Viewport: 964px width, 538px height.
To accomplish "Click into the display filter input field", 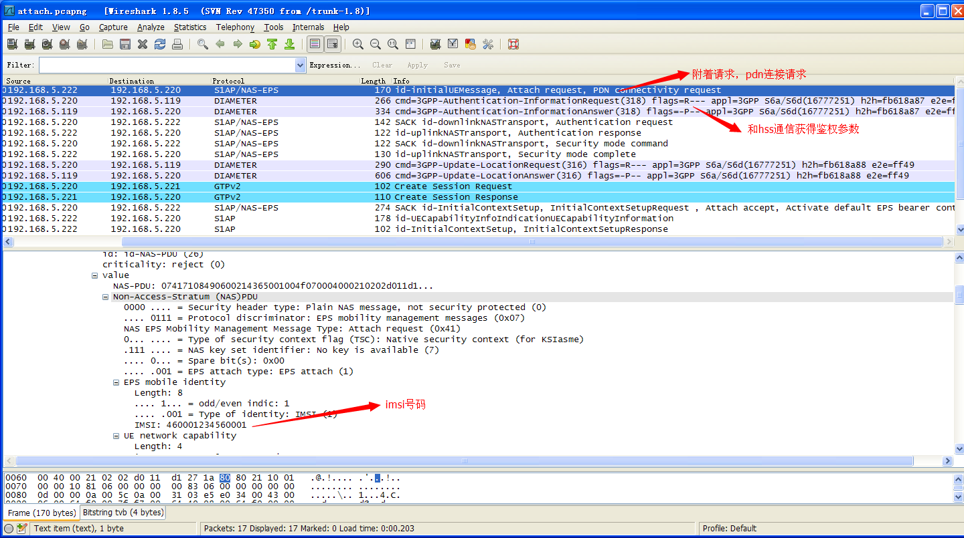I will click(x=167, y=65).
